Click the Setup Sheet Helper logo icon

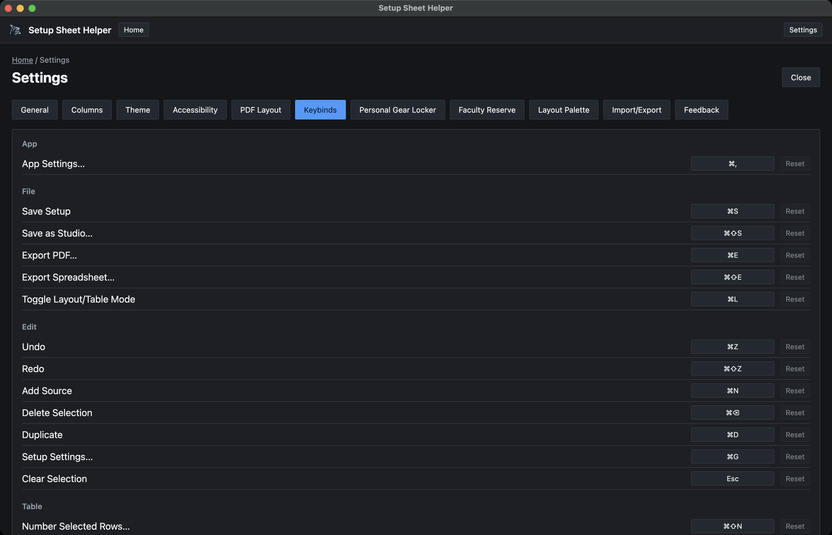coord(16,30)
